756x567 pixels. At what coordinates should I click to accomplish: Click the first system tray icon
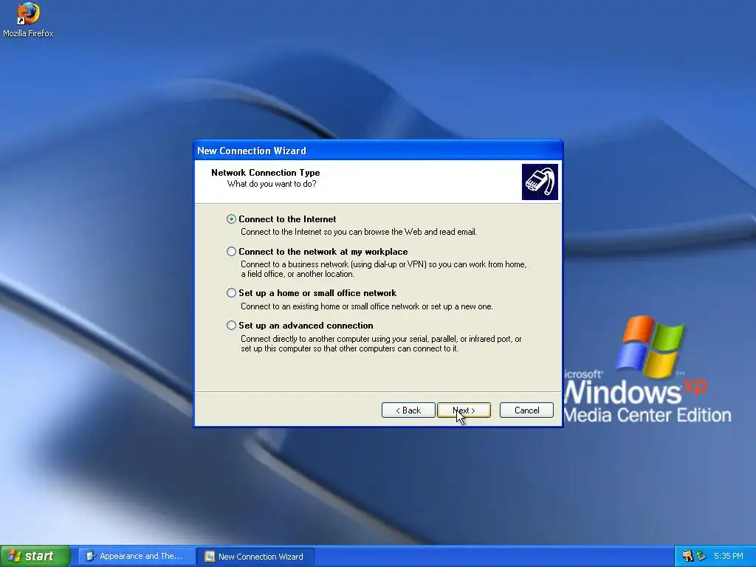pyautogui.click(x=687, y=556)
